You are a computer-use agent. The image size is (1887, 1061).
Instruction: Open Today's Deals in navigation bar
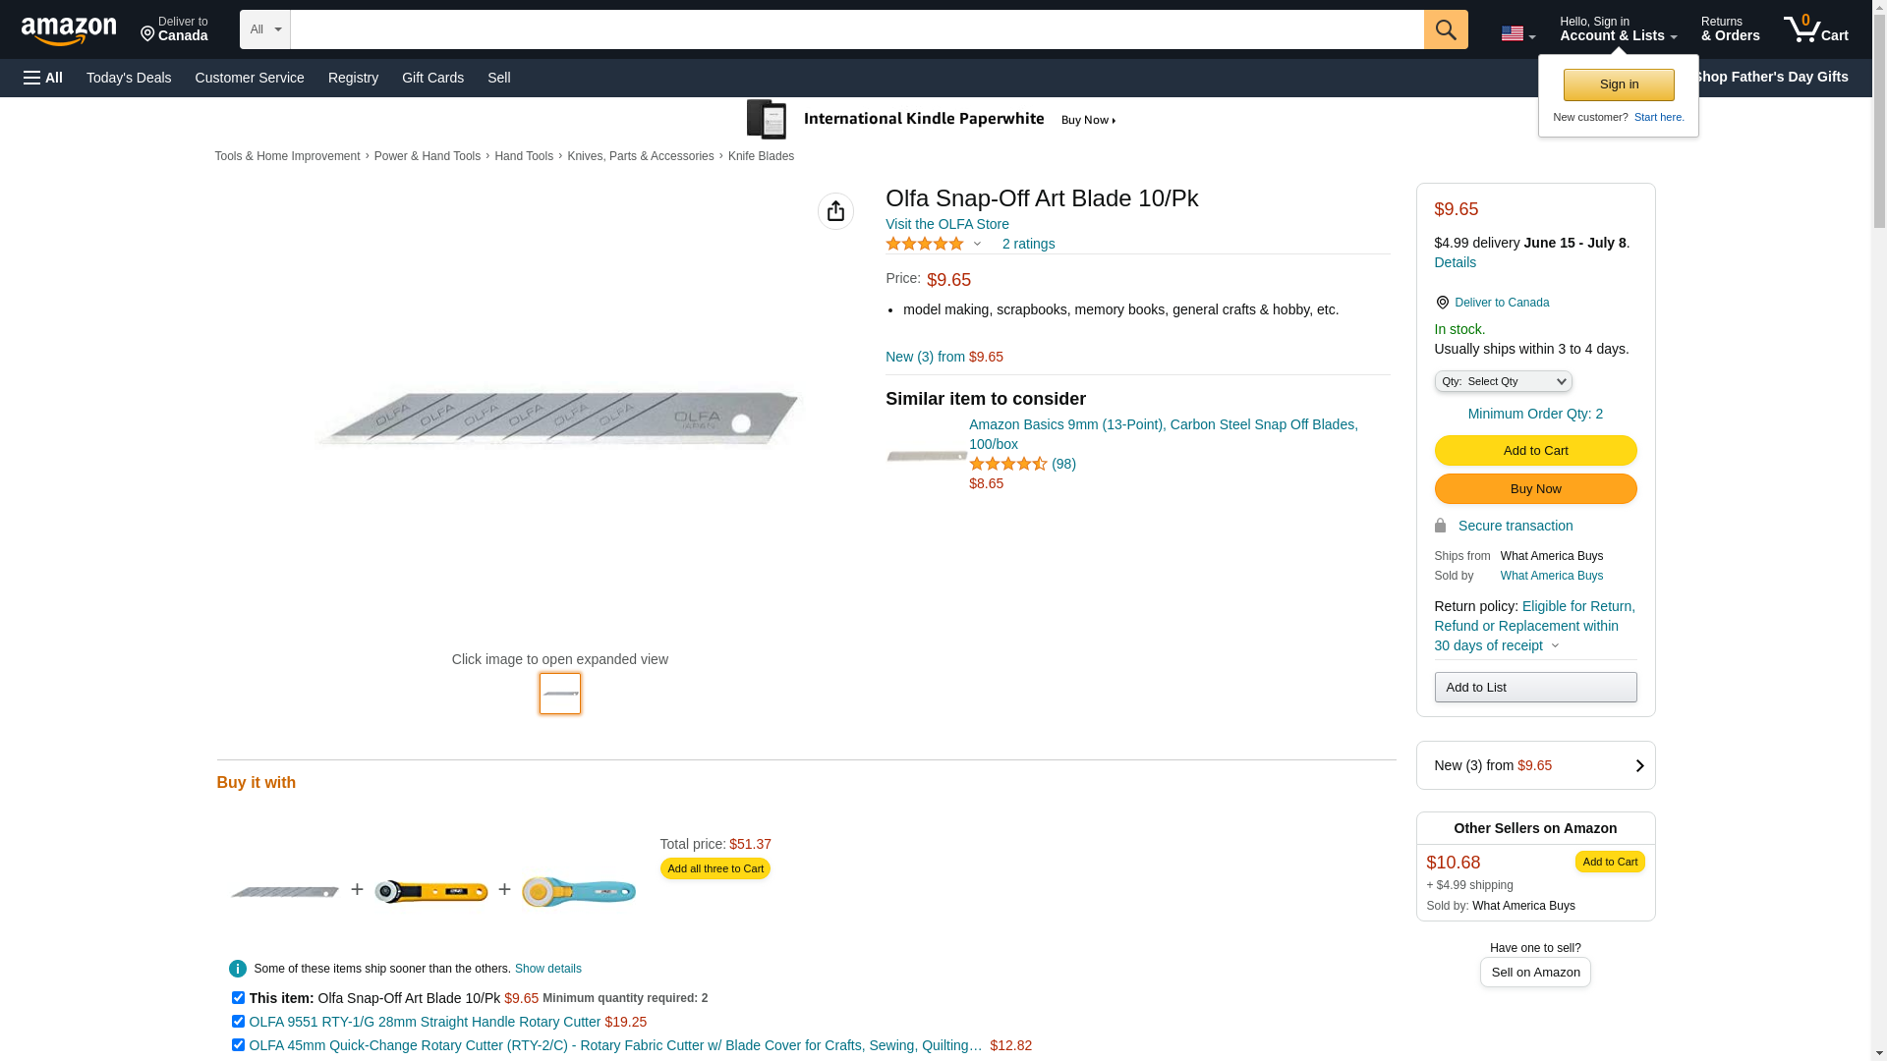[x=129, y=78]
